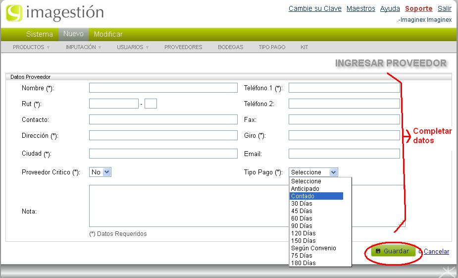Screen dimensions: 458x278
Task: Focus the Giro input field
Action: (x=344, y=135)
